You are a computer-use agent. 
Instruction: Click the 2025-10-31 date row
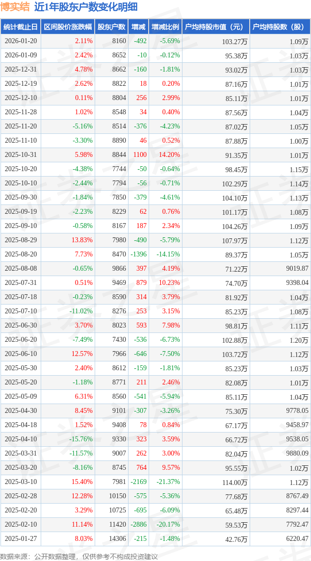click(x=21, y=155)
